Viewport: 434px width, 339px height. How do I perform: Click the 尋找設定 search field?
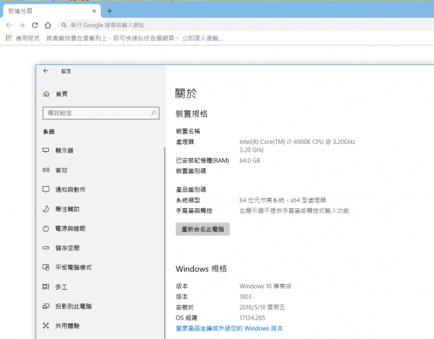101,113
